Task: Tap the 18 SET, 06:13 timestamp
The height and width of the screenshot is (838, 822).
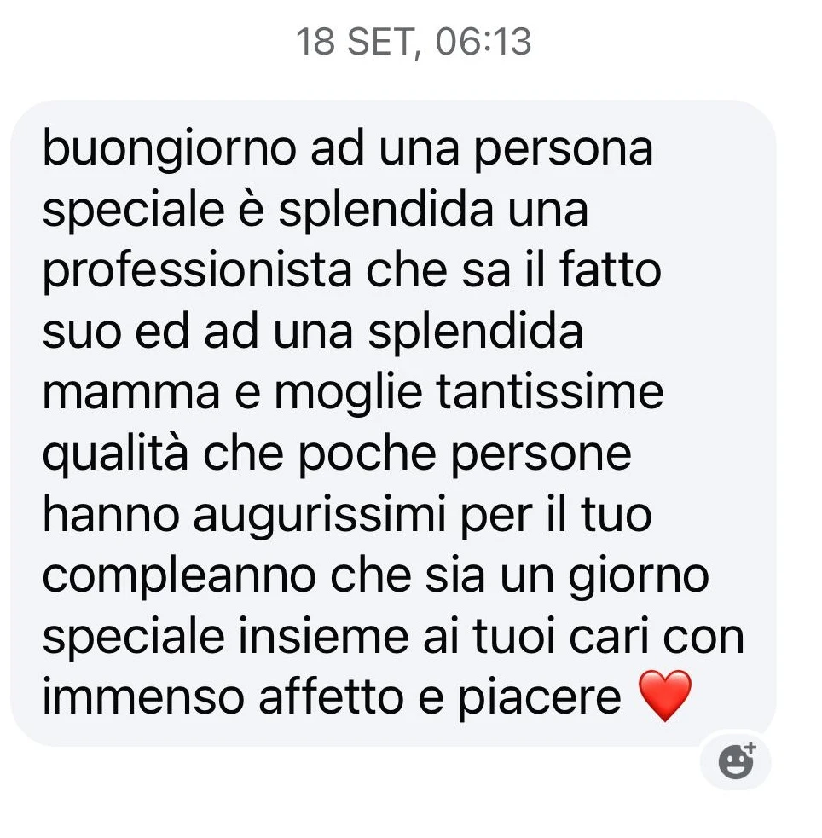Action: (x=414, y=42)
